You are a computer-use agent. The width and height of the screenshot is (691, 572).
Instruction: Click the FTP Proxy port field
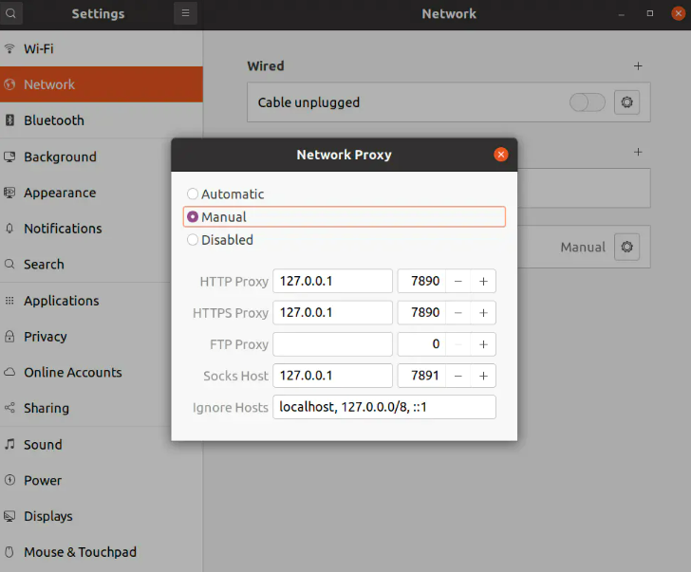point(421,344)
